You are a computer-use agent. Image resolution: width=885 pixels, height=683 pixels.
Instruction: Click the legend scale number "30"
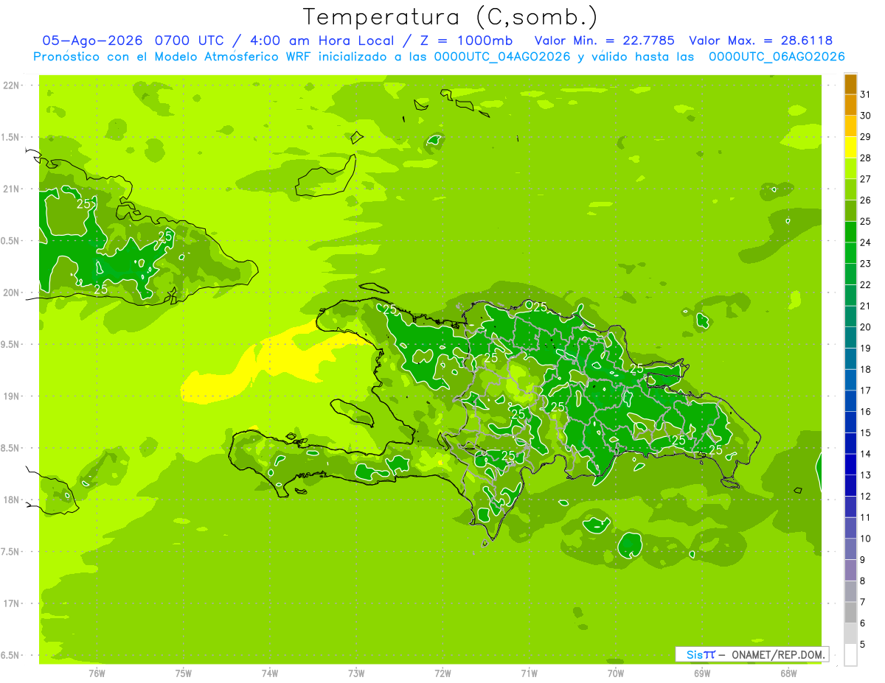click(866, 116)
